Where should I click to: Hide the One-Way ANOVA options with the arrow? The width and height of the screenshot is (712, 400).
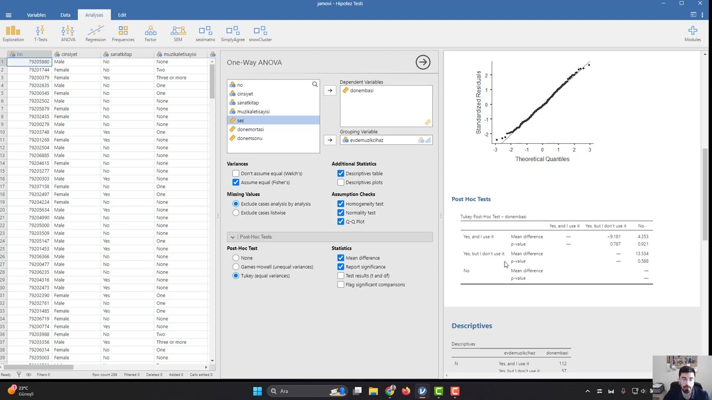tap(423, 62)
